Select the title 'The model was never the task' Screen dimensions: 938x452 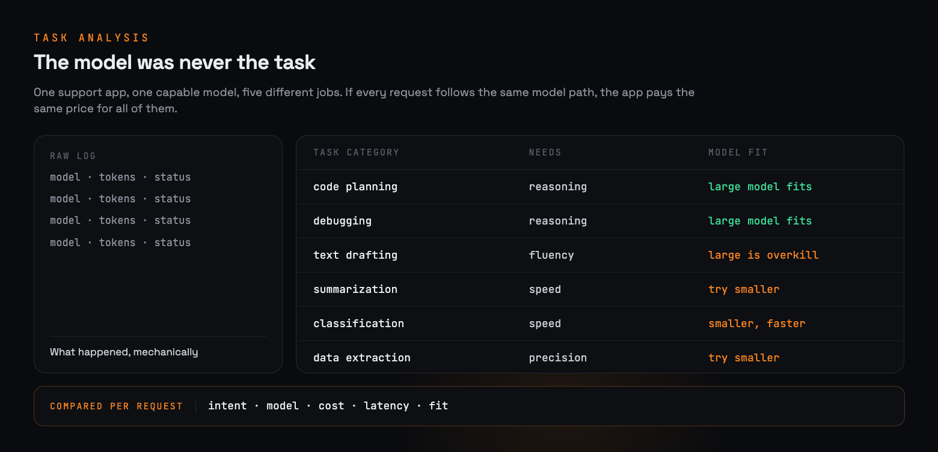click(174, 62)
